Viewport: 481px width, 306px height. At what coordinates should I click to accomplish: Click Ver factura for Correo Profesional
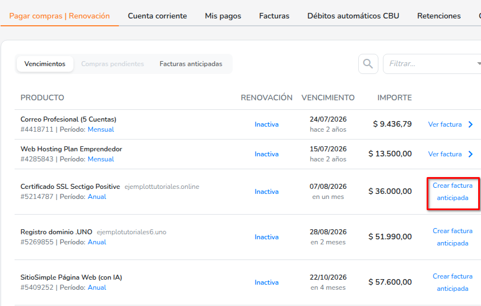pyautogui.click(x=445, y=124)
